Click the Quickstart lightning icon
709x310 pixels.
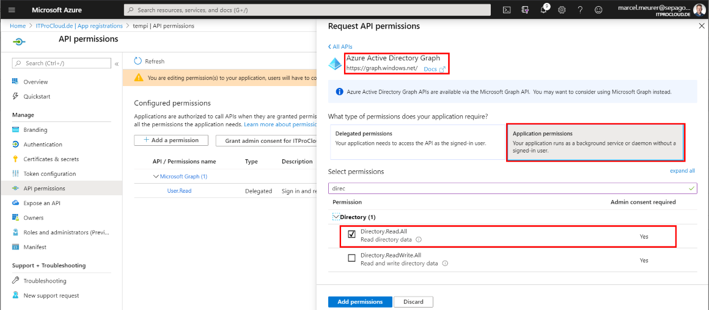click(x=15, y=96)
